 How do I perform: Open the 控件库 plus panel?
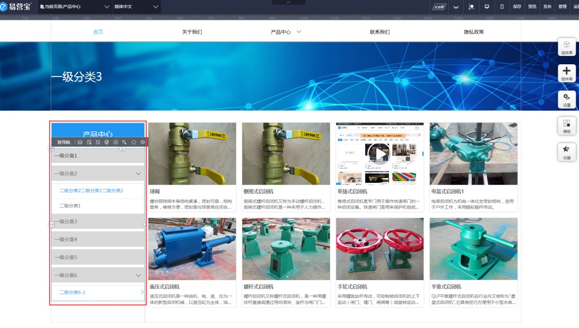(566, 73)
